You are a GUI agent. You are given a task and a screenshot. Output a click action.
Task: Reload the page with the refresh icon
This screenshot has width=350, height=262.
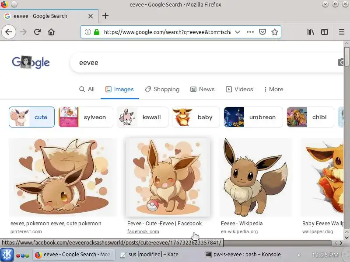(37, 32)
